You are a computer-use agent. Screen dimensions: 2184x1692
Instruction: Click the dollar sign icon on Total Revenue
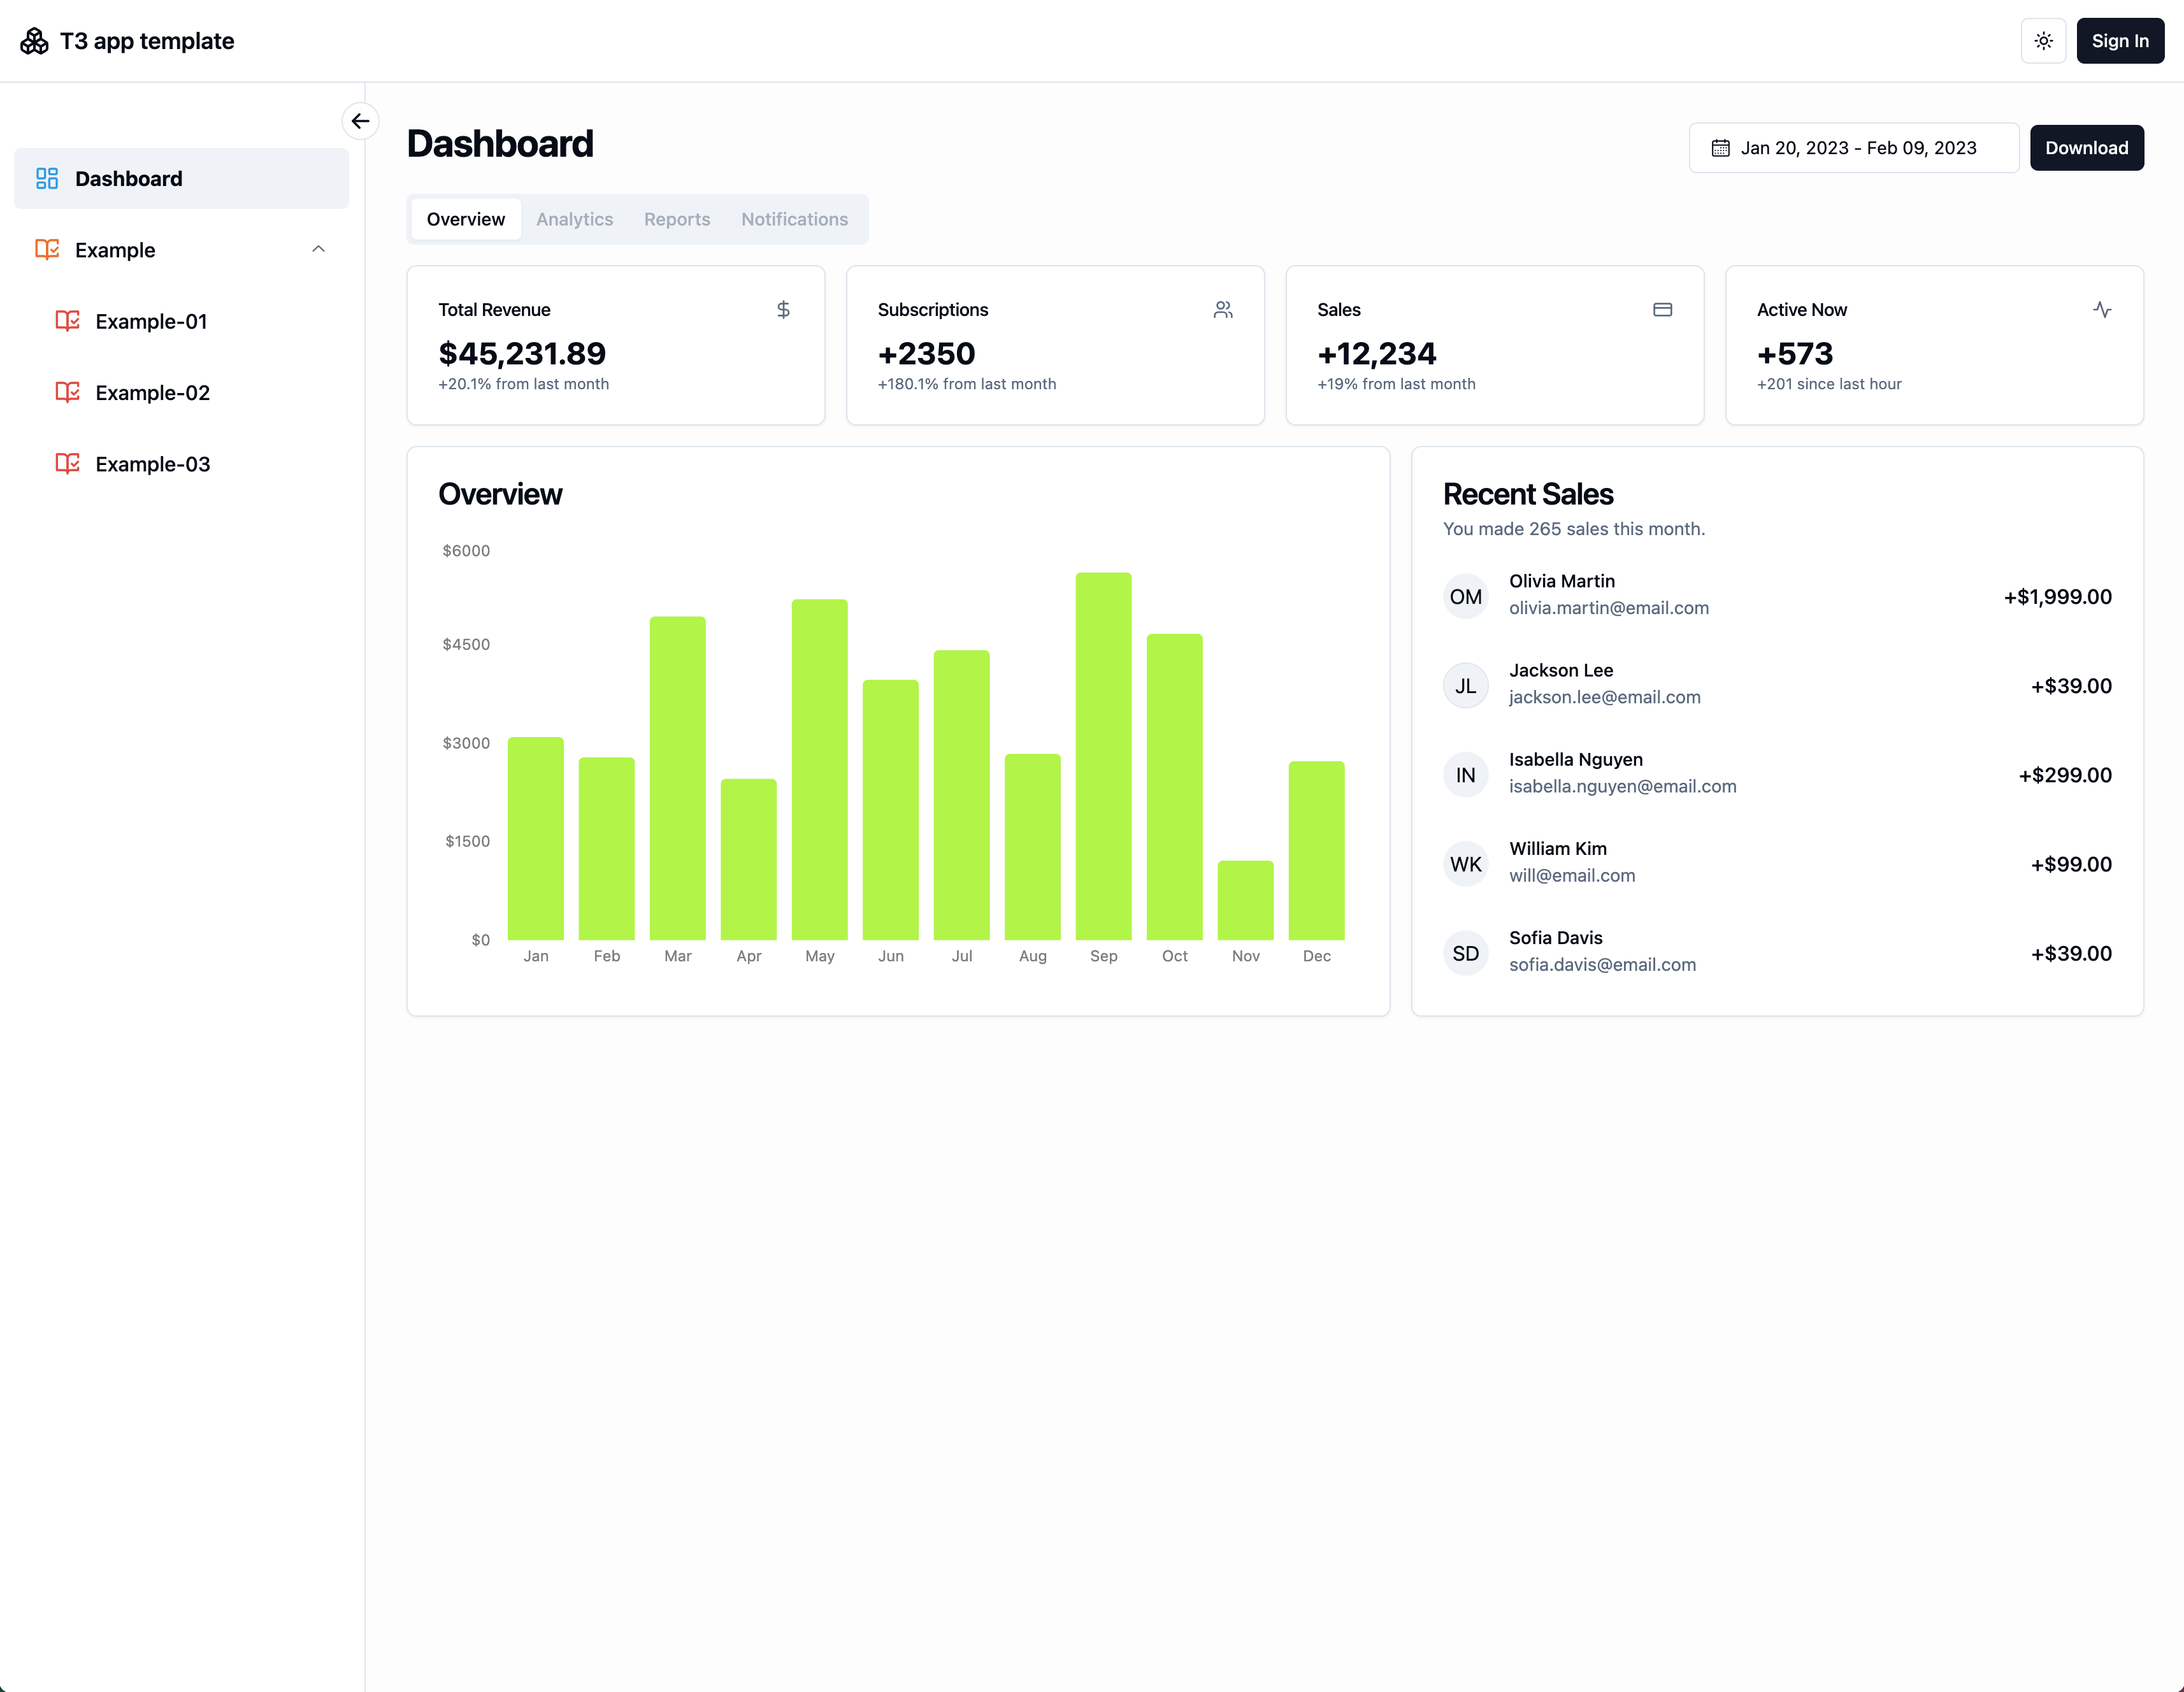[x=783, y=310]
